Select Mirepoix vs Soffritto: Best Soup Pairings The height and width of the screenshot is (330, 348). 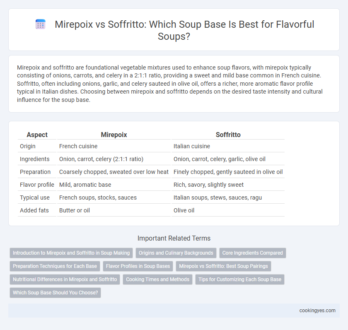click(x=223, y=266)
